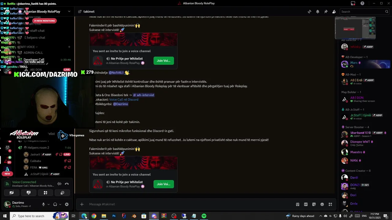Open the soundboard button
Image resolution: width=392 pixels, height=220 pixels.
pos(62,193)
